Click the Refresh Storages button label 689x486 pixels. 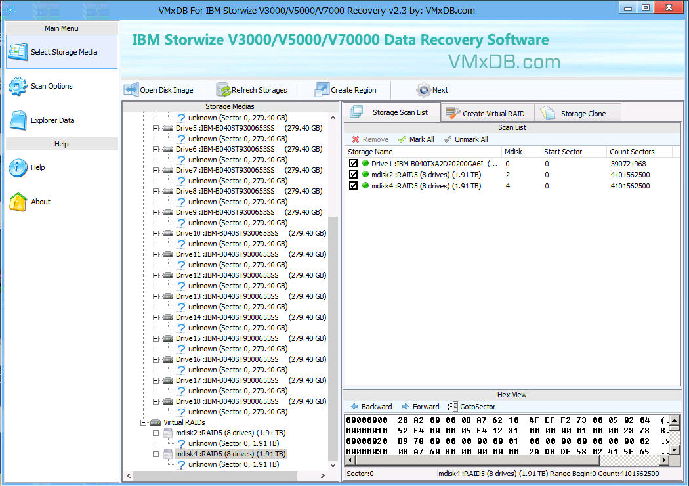point(259,90)
